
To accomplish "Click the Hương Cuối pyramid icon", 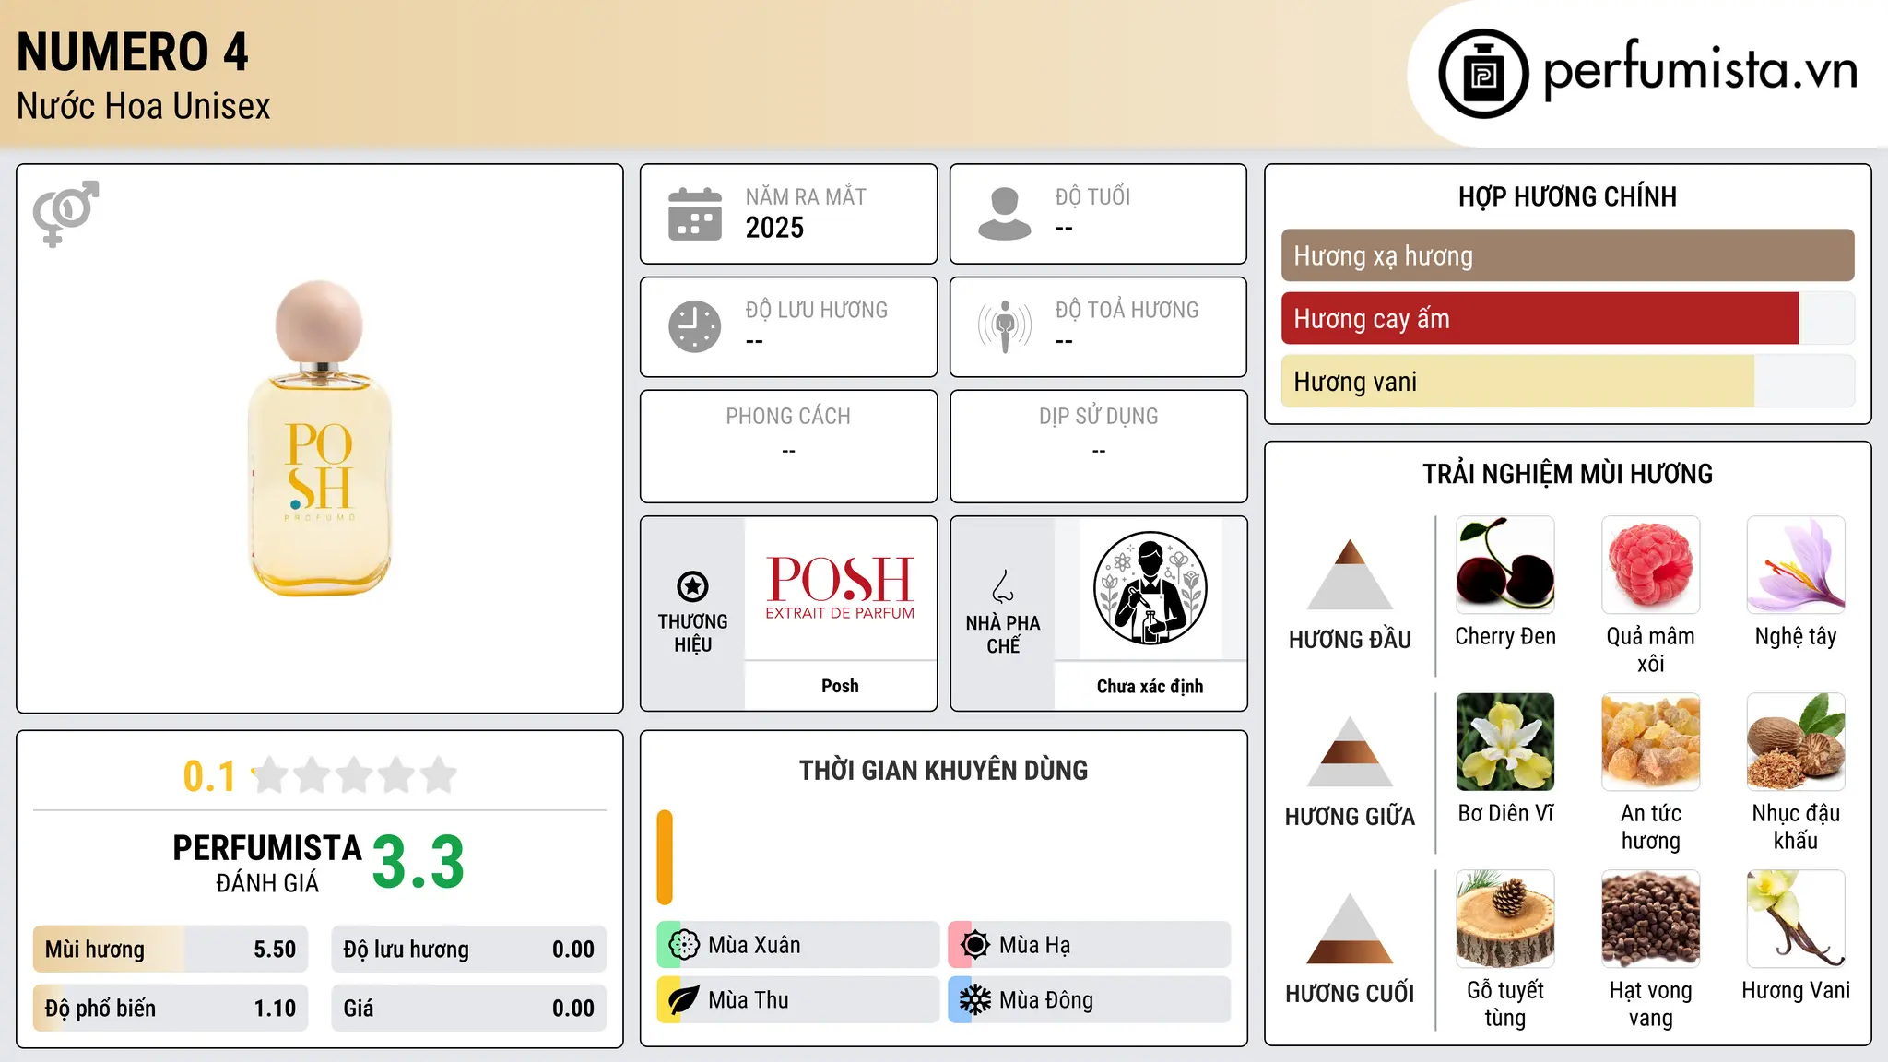I will [x=1350, y=928].
